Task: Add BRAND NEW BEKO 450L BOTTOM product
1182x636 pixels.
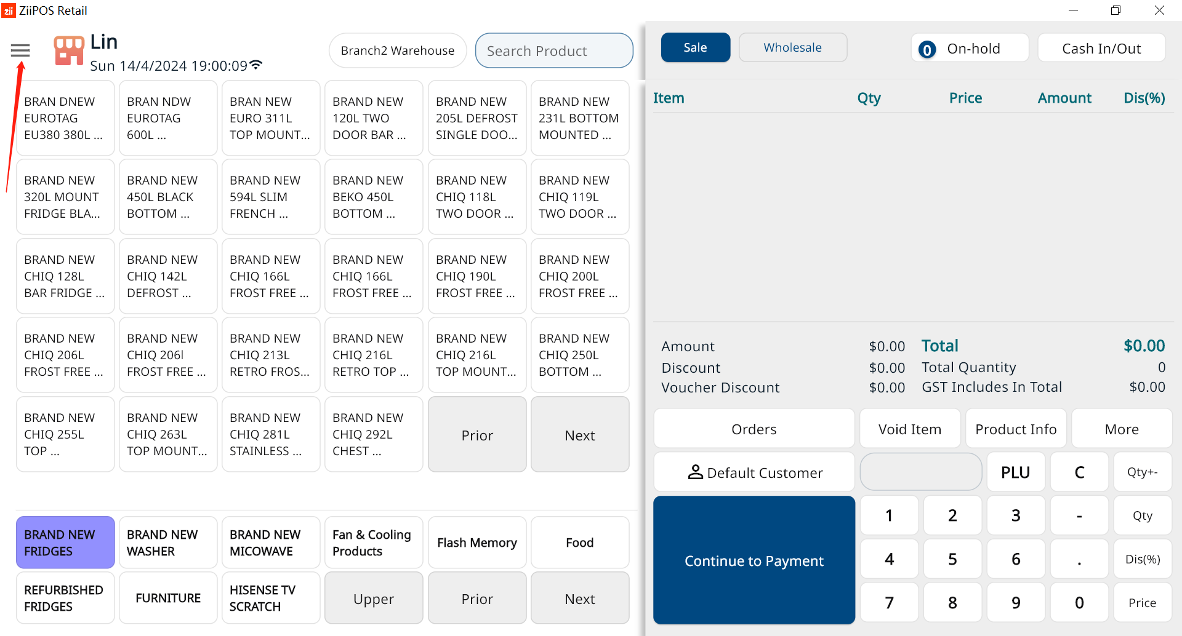Action: (374, 197)
